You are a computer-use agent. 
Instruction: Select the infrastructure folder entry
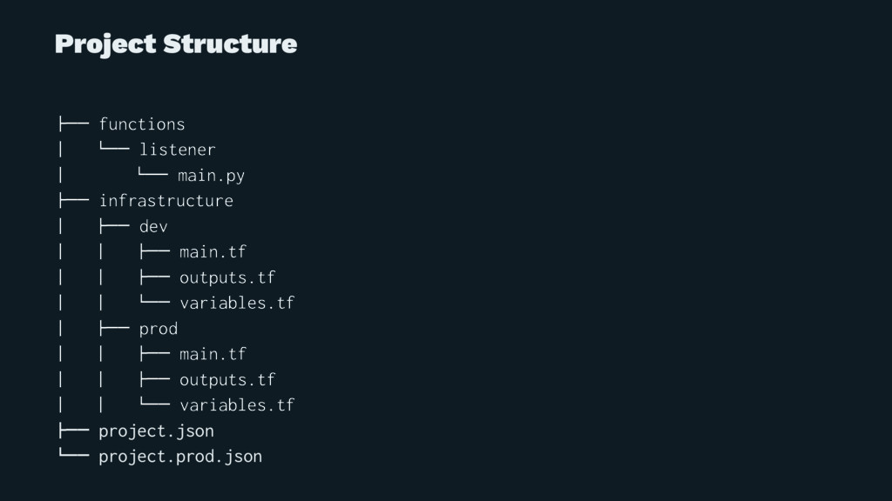point(166,201)
